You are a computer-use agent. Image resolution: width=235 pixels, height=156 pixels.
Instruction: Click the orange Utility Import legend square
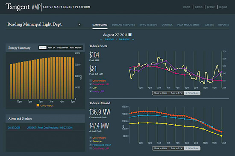38,105
